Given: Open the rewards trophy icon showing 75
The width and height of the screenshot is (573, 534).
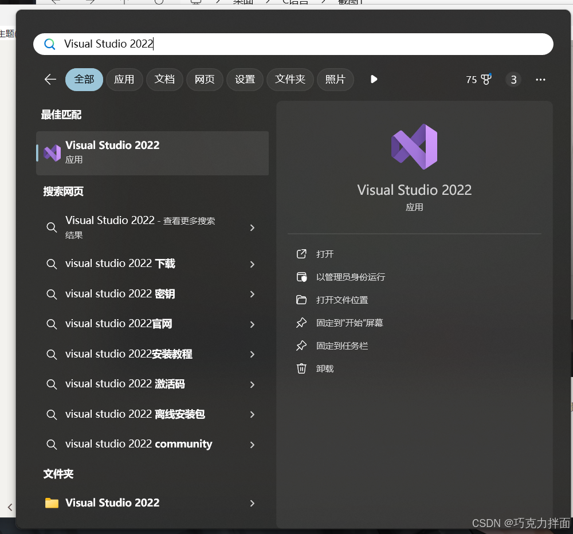Looking at the screenshot, I should 486,79.
